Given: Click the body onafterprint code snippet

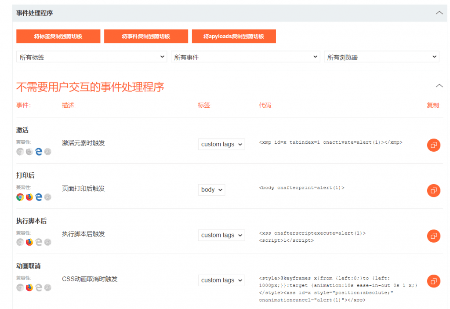Looking at the screenshot, I should (x=301, y=188).
